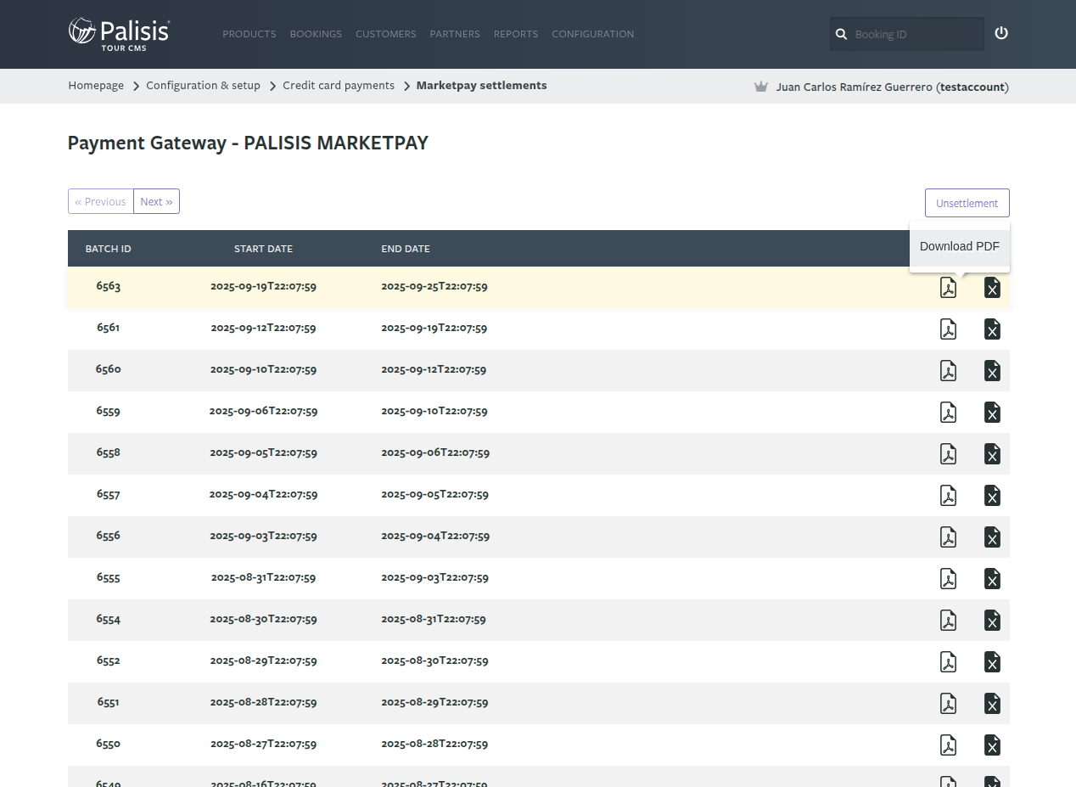
Task: Download Excel file for batch 6554
Action: [x=992, y=621]
